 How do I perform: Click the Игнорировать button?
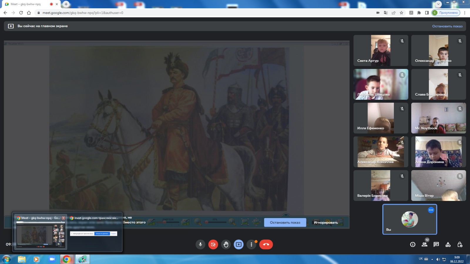click(326, 222)
